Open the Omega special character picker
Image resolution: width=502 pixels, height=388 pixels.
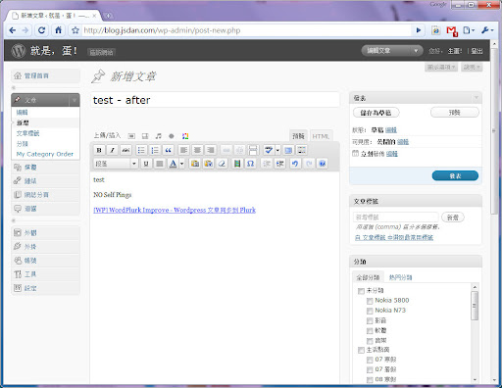(250, 164)
